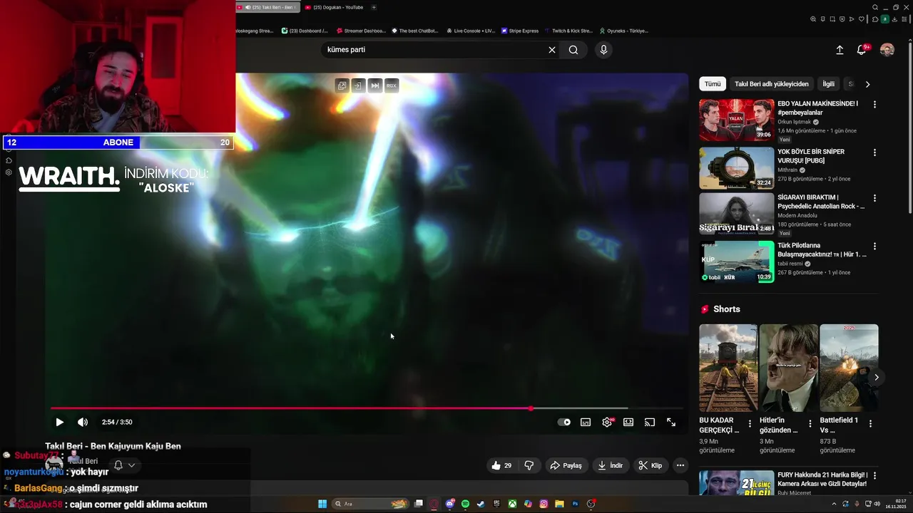Open the pop-out video overlay button
913x513 pixels.
tap(342, 85)
